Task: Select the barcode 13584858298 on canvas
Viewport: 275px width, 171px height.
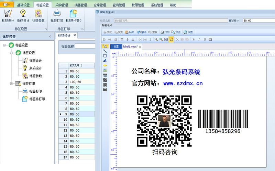Action: click(x=223, y=122)
